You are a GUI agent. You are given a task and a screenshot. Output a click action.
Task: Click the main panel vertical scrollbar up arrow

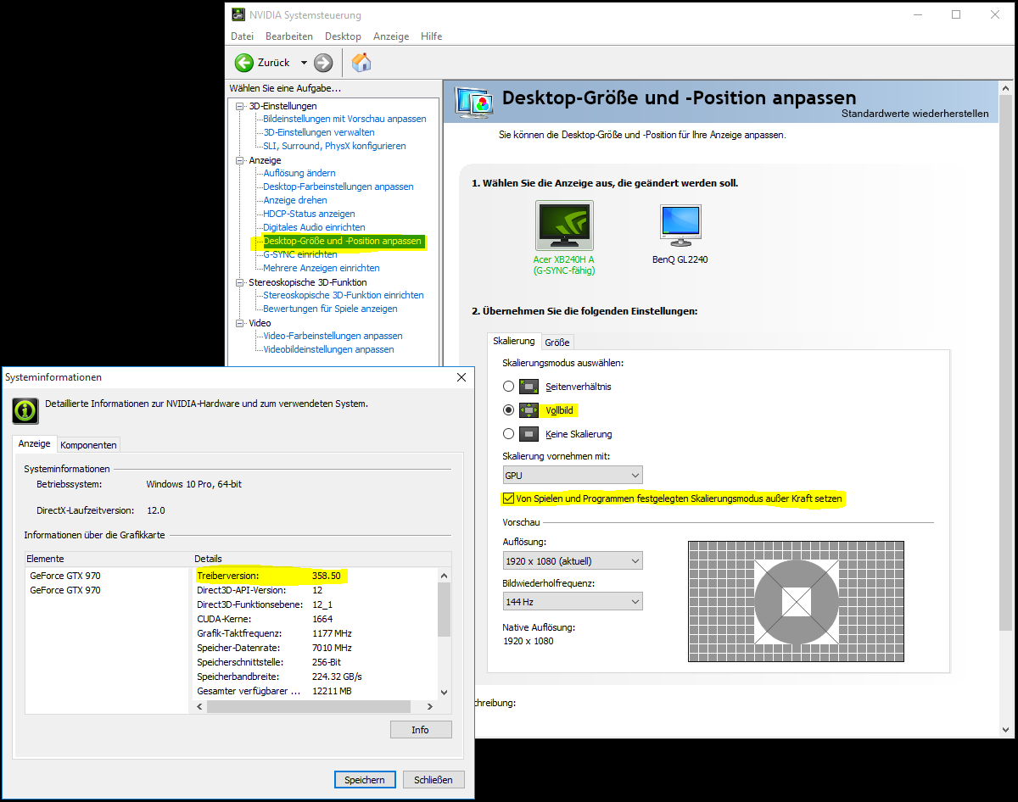tap(1005, 87)
